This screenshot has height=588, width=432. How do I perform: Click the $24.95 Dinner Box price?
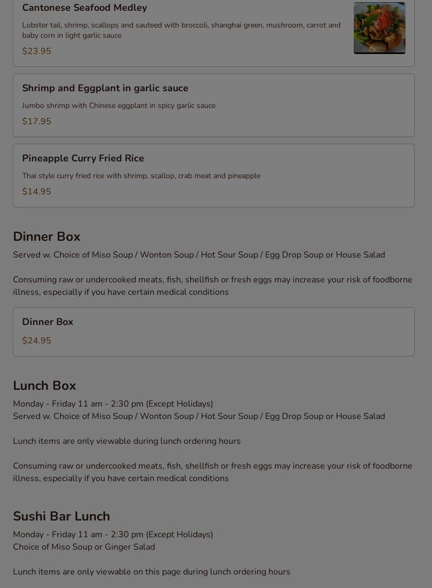click(x=36, y=341)
